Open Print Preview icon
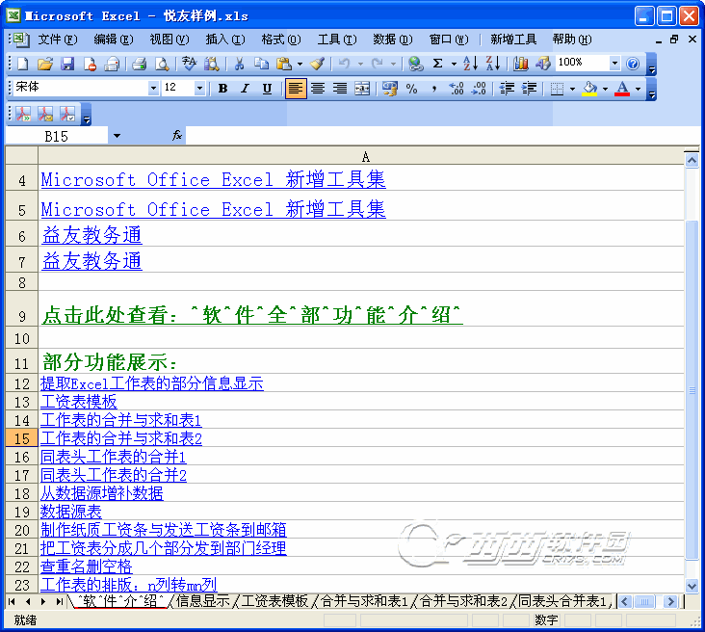 point(162,64)
